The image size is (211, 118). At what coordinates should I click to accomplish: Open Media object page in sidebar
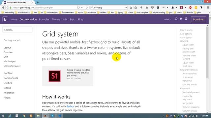[10, 61]
